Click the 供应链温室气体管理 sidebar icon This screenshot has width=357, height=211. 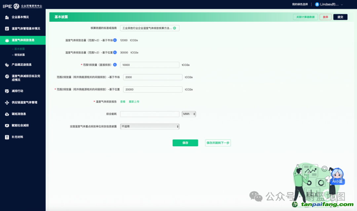[7, 103]
